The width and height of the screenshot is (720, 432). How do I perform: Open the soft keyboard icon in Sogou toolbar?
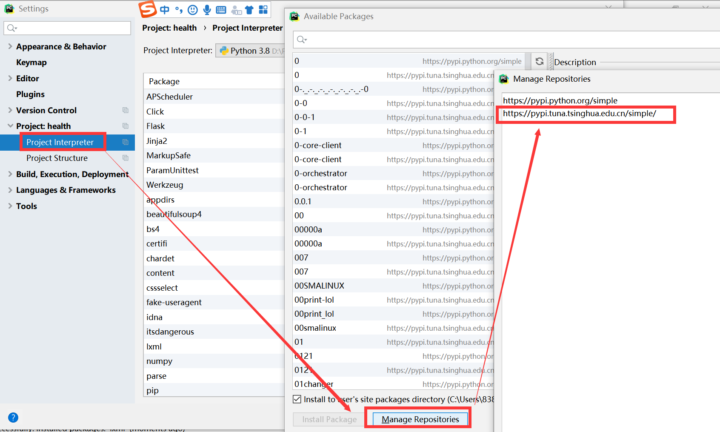(x=221, y=10)
